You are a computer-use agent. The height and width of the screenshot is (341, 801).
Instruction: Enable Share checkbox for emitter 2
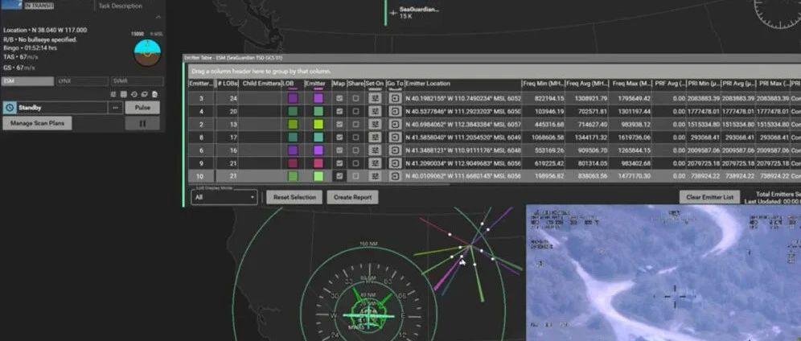(355, 124)
